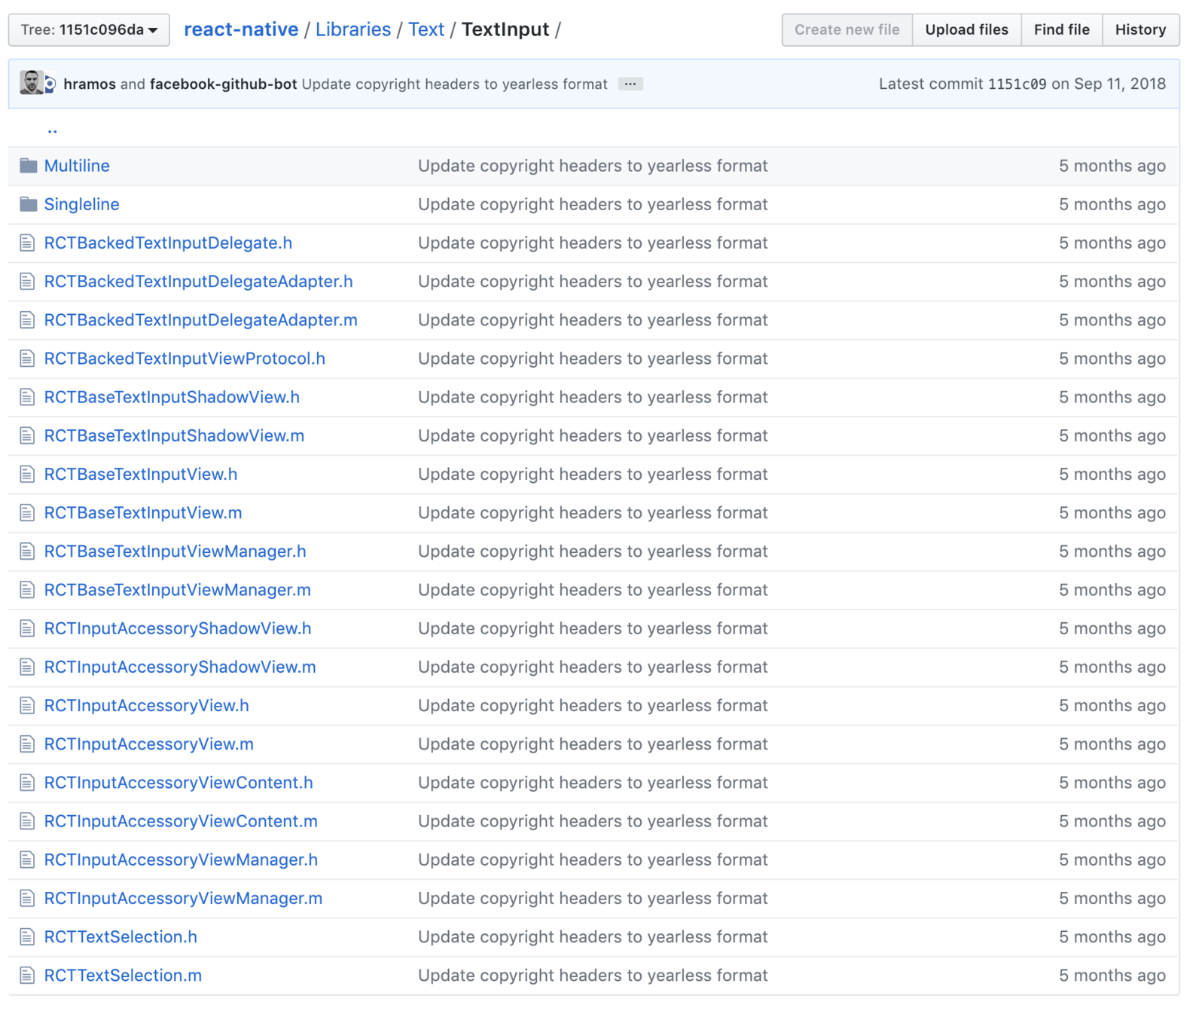Image resolution: width=1199 pixels, height=1017 pixels.
Task: Open RCTTextSelection.h file
Action: 121,937
